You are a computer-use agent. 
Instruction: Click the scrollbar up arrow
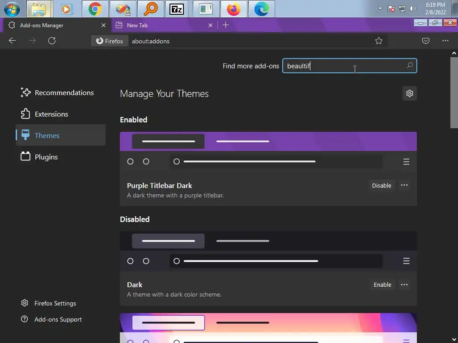click(x=454, y=54)
